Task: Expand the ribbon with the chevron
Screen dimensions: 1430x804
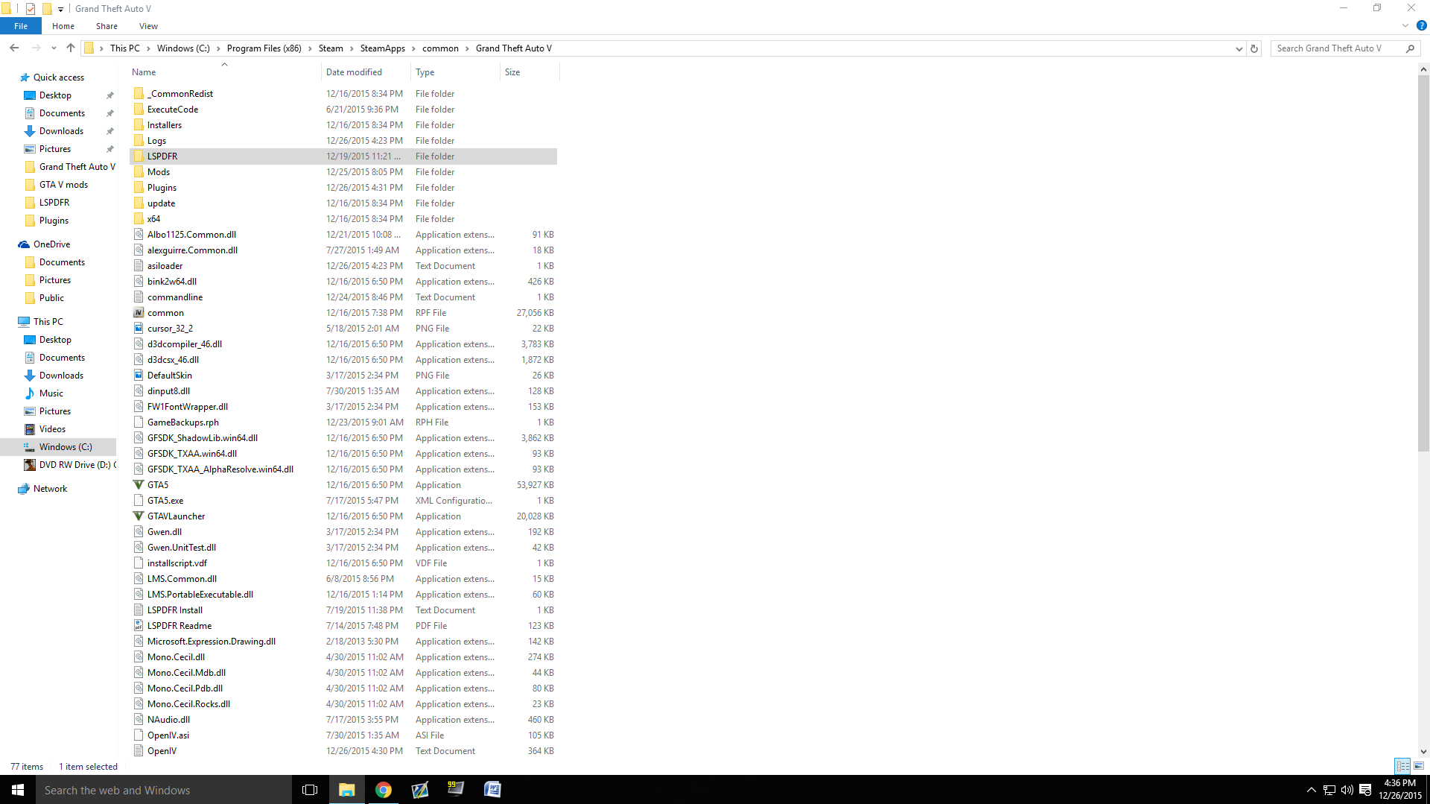Action: 1405,25
